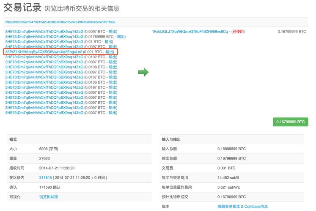
Task: Select the 每单位重量的费用 label
Action: (x=177, y=187)
